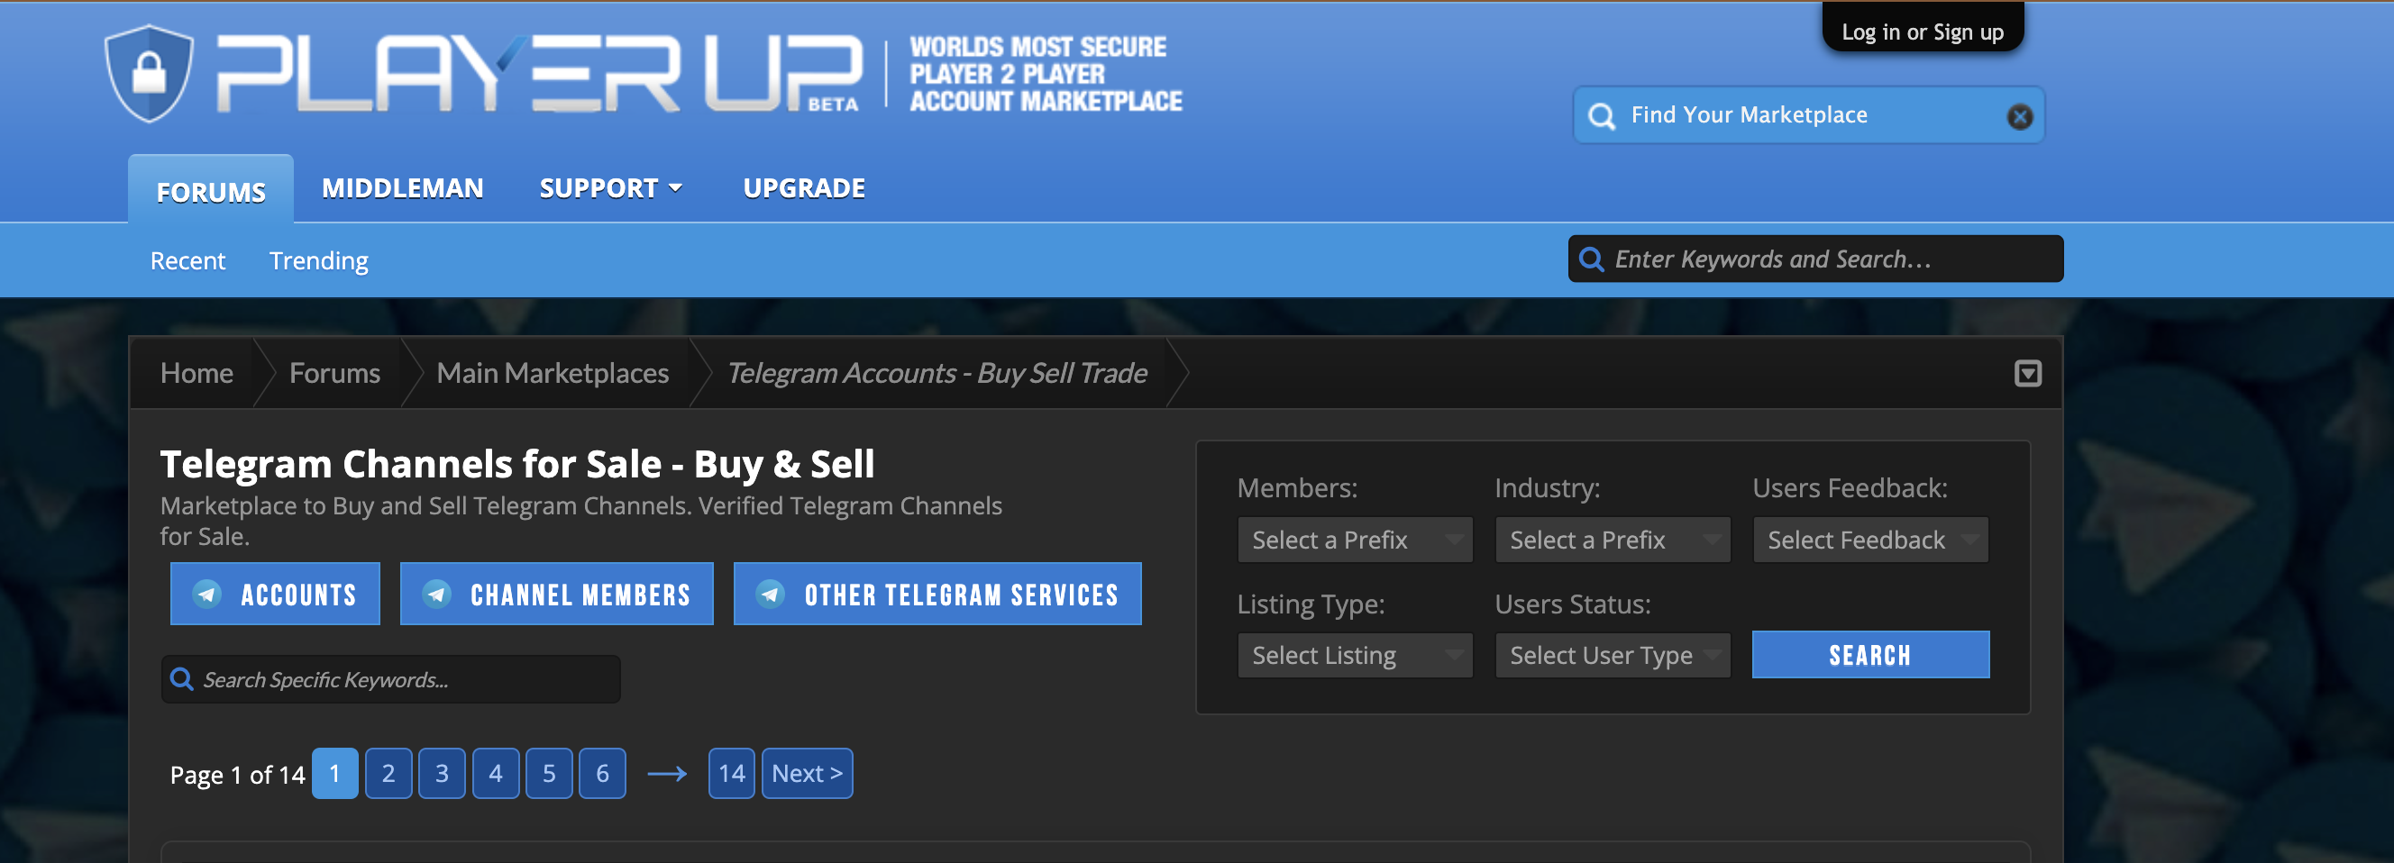Screen dimensions: 2394x863
Task: Go to page 2
Action: tap(388, 774)
